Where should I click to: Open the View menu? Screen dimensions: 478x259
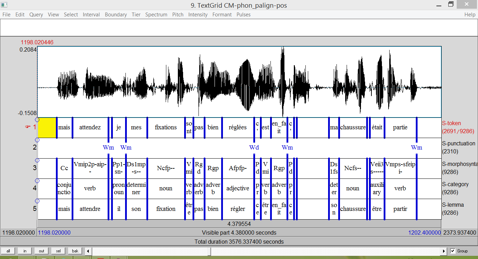pos(53,15)
